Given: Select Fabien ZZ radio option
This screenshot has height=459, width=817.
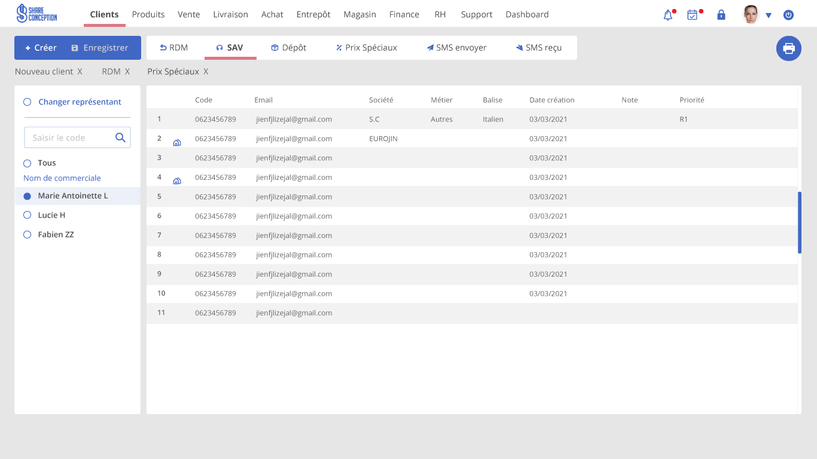Looking at the screenshot, I should point(27,235).
